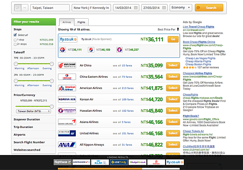
Task: Open Flight Deals? ad link
Action: [191, 116]
